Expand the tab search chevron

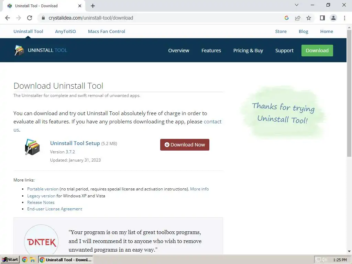tap(297, 5)
